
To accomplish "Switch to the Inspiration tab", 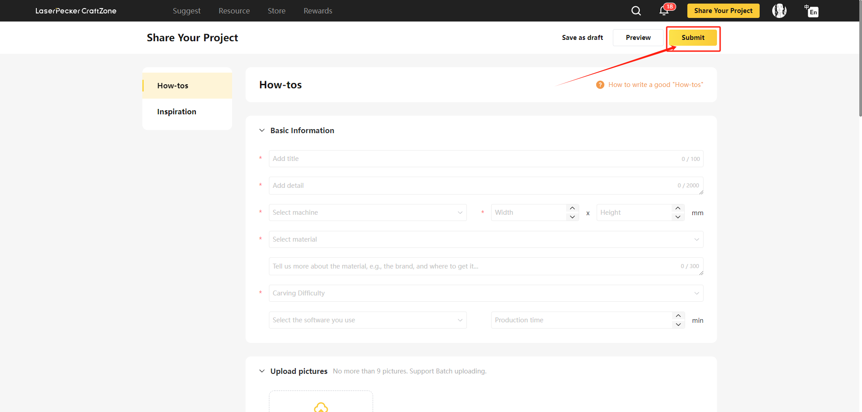I will [x=176, y=112].
